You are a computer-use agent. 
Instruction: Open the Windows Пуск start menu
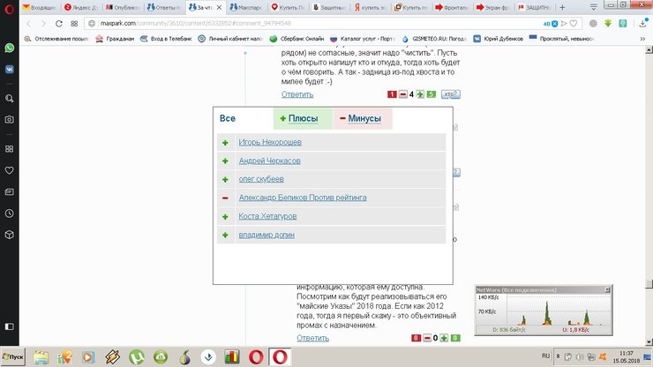click(x=15, y=356)
